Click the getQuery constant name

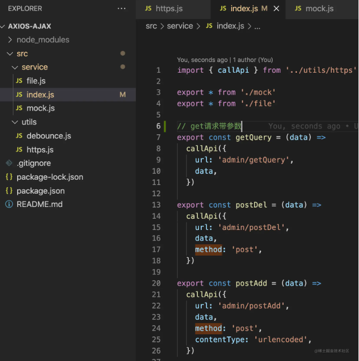click(253, 137)
